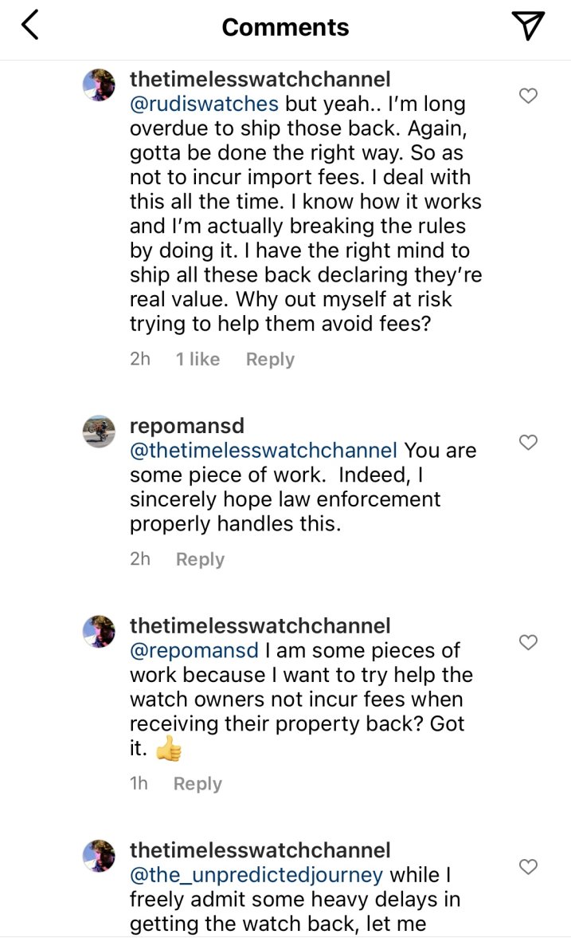Heart the comment mentioning @the_unpredictedjourney

528,866
